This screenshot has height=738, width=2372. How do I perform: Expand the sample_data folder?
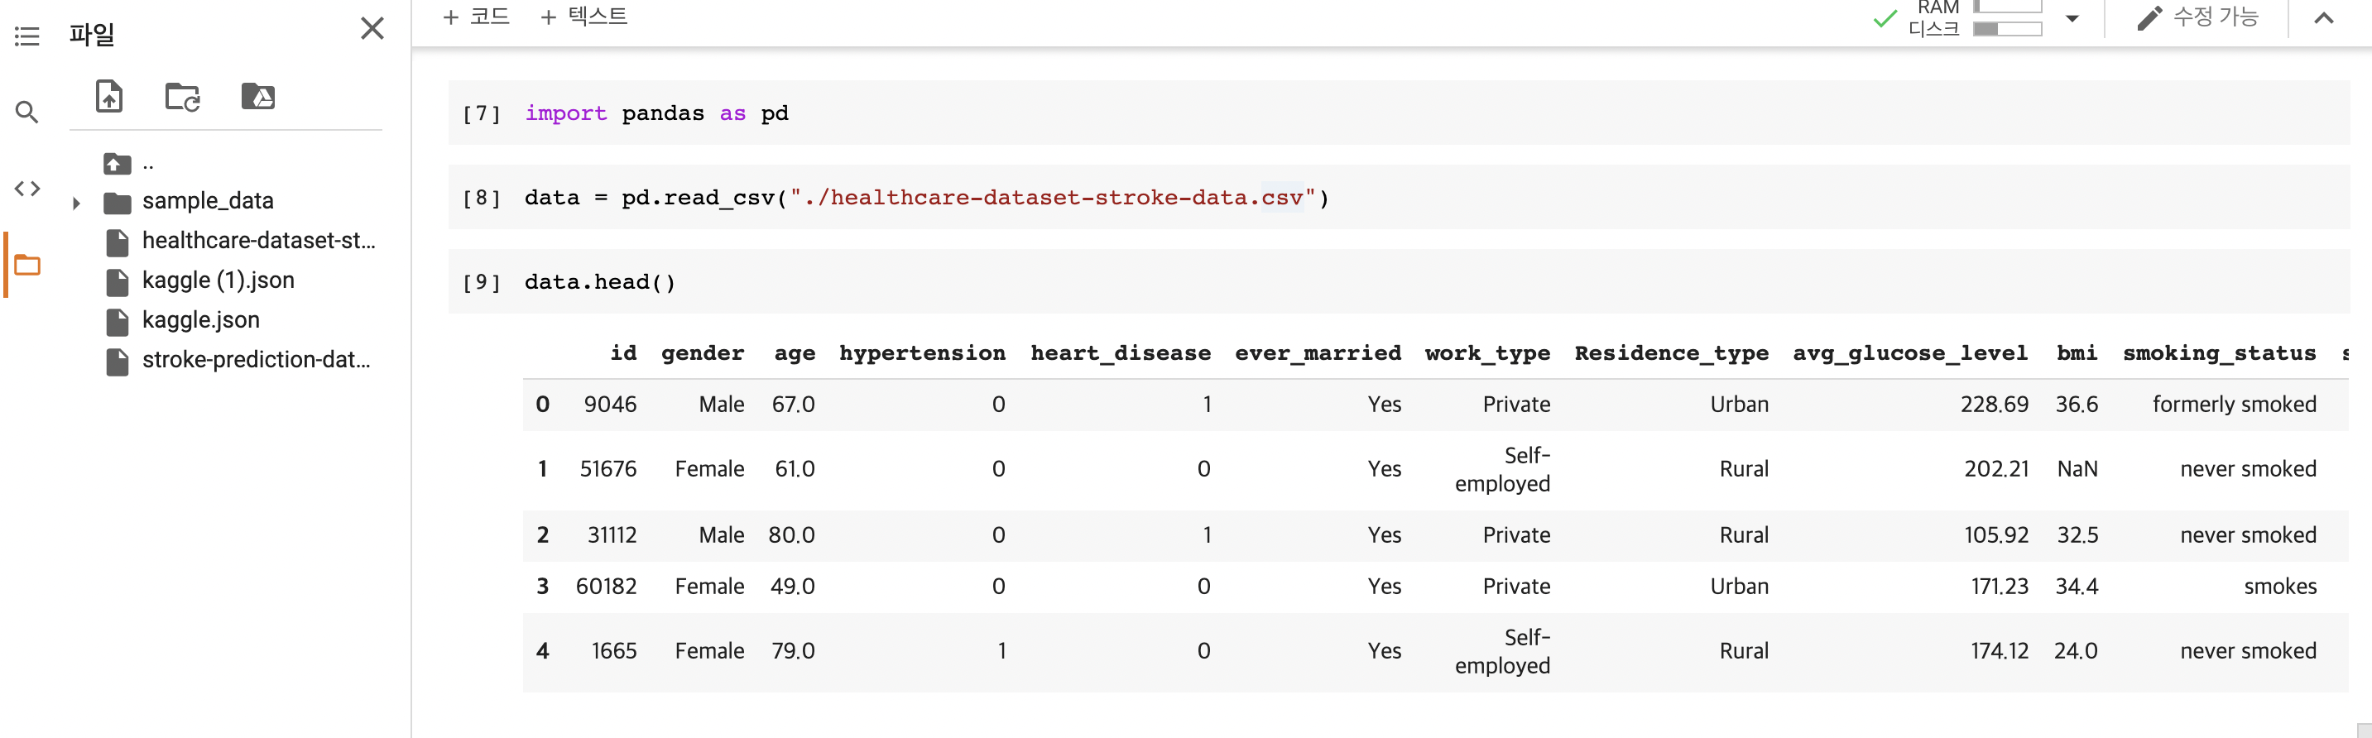coord(76,203)
